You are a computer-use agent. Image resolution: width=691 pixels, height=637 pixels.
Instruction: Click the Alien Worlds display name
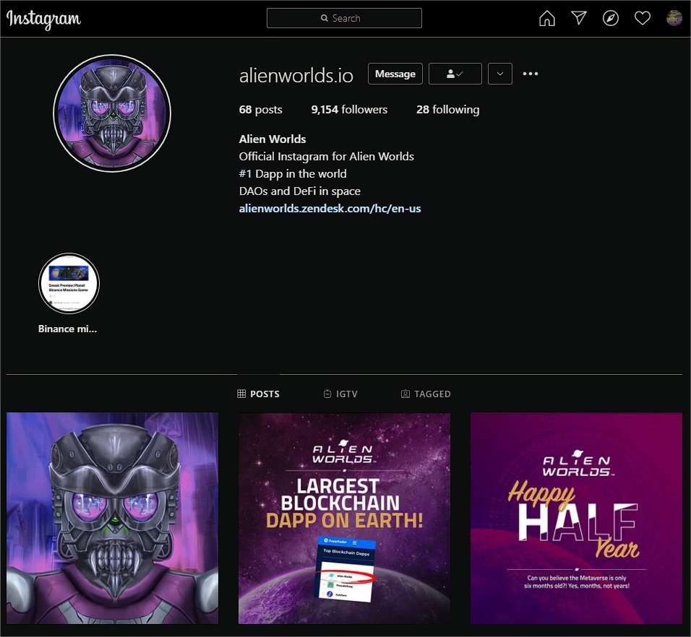click(272, 139)
